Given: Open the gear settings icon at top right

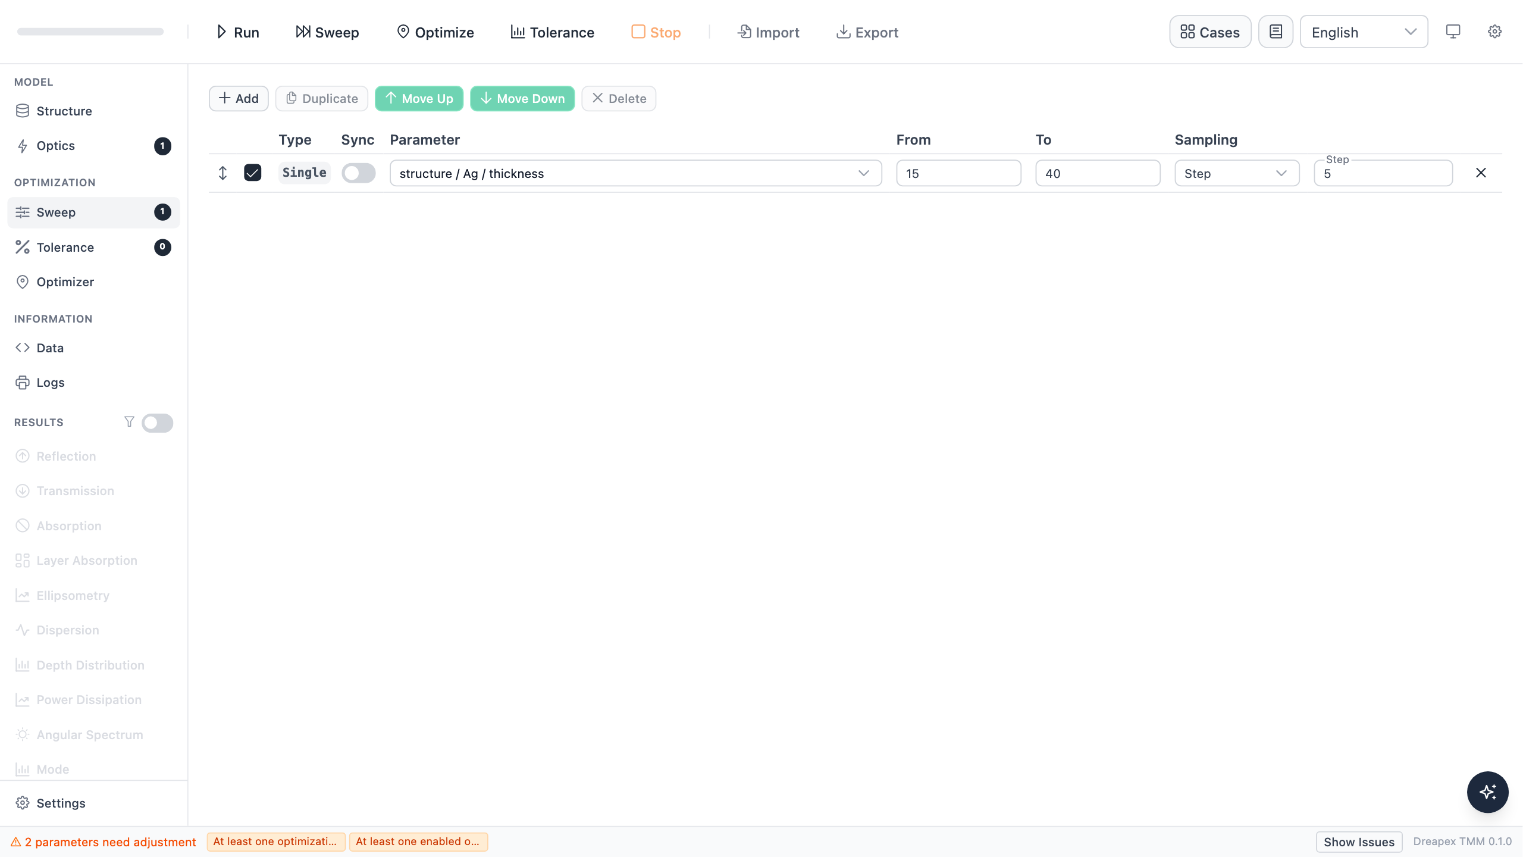Looking at the screenshot, I should tap(1494, 32).
